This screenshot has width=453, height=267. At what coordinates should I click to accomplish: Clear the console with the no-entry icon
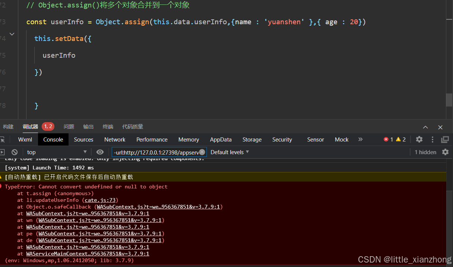14,152
